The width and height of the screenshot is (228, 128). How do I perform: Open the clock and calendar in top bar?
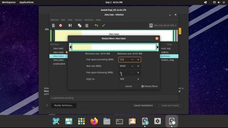pos(114,2)
